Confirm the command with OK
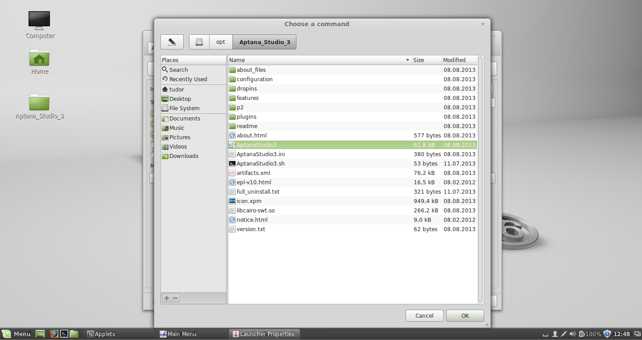This screenshot has height=340, width=642. (x=465, y=315)
